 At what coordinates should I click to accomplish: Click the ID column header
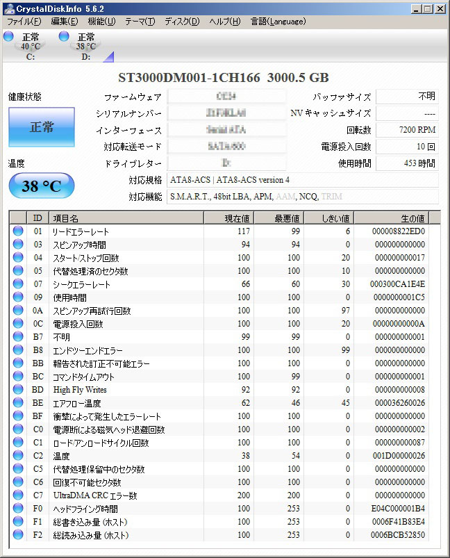point(37,218)
